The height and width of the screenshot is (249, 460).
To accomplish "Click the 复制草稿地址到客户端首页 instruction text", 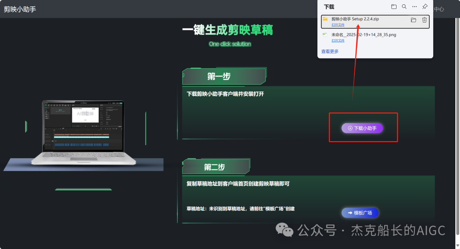I will (238, 184).
